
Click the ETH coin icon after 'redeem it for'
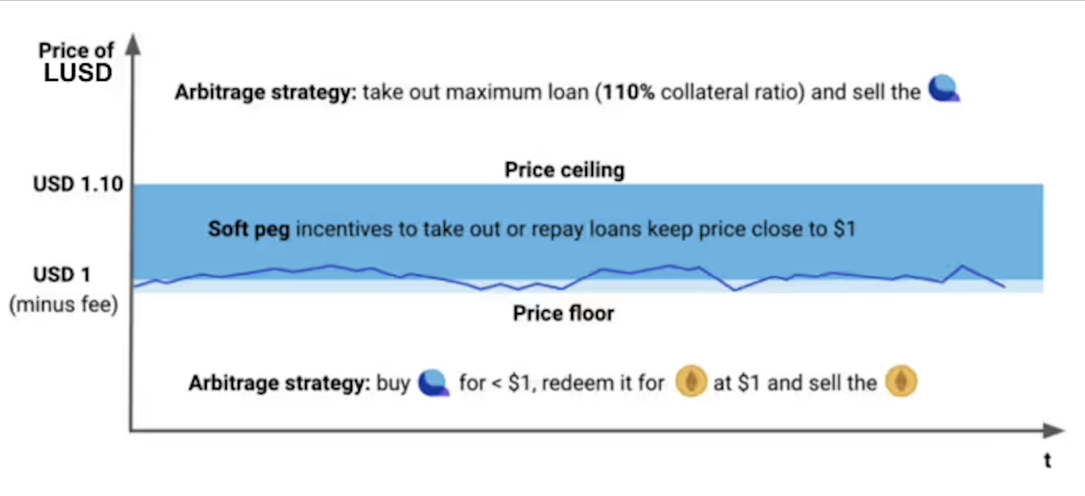tap(691, 382)
